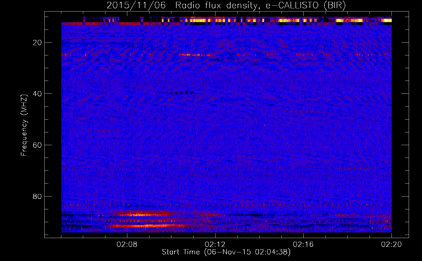Click the plot title '2015/11/06 Radio flux density'
422x261 pixels.
click(226, 5)
